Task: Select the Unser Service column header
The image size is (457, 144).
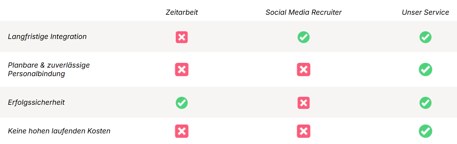Action: 425,12
